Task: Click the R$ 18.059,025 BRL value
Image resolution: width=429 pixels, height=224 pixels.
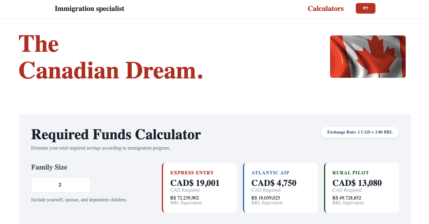Action: (x=266, y=198)
